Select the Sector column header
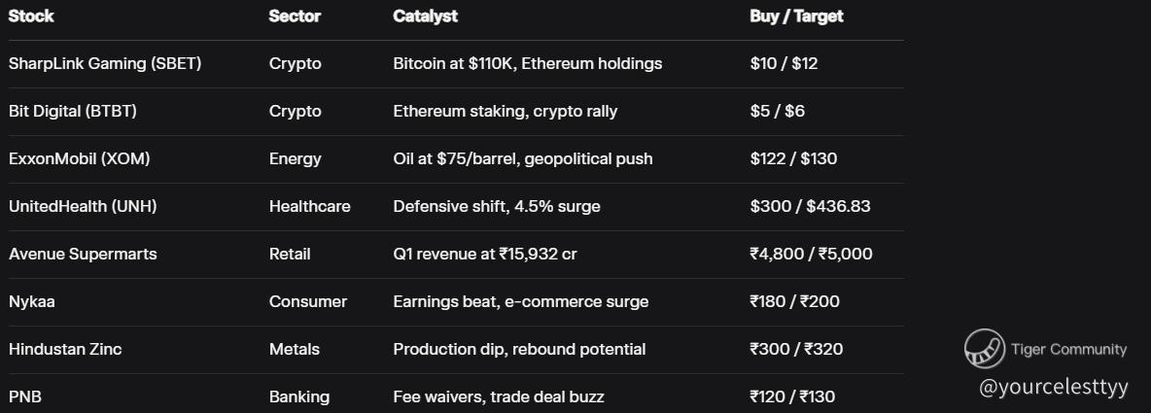1151x413 pixels. pos(295,16)
